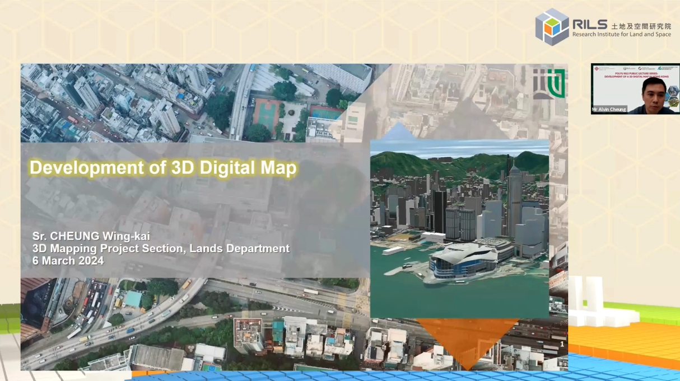The height and width of the screenshot is (381, 680).
Task: Click the slide page number 1
Action: (x=562, y=344)
